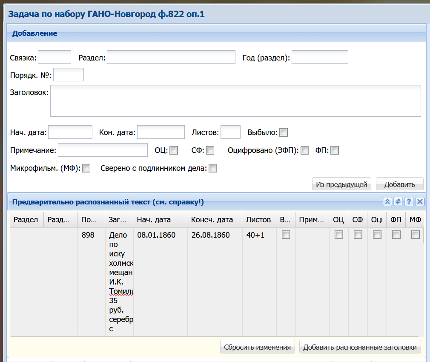Screen dimensions: 430x362
Task: Click Сбросить изменения button
Action: [x=257, y=347]
